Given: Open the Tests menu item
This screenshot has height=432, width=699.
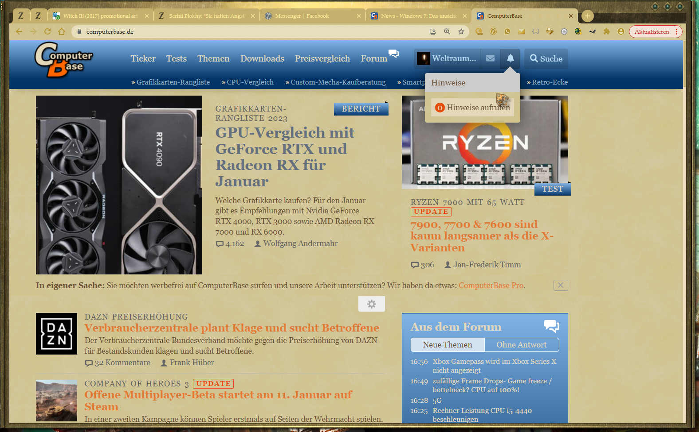Looking at the screenshot, I should click(x=177, y=58).
